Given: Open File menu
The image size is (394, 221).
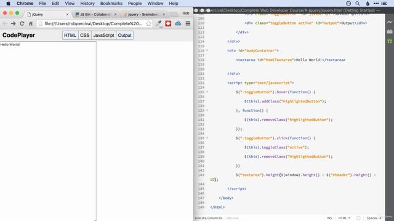Looking at the screenshot, I should pyautogui.click(x=42, y=3).
